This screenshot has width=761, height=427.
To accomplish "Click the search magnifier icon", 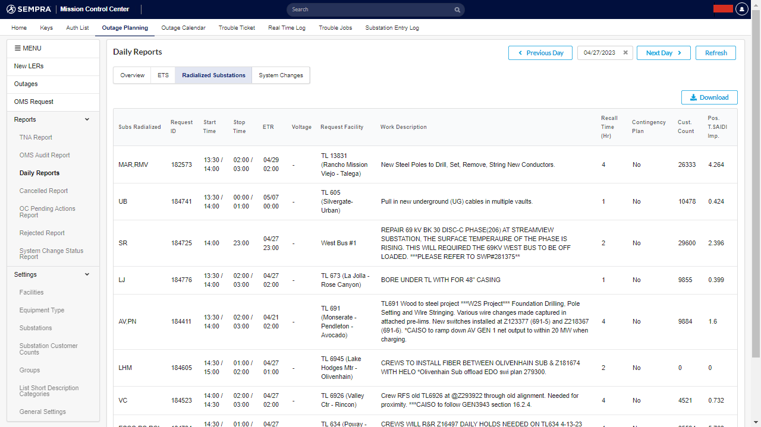I will [x=457, y=10].
